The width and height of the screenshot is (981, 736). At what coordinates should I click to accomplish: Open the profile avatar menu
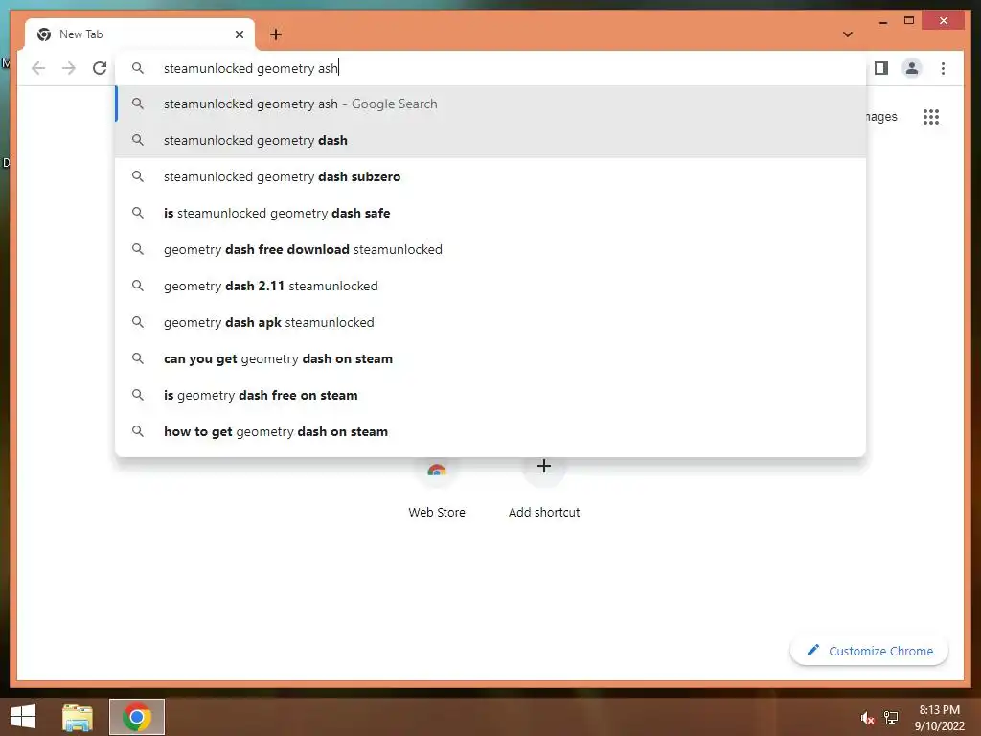pyautogui.click(x=912, y=68)
